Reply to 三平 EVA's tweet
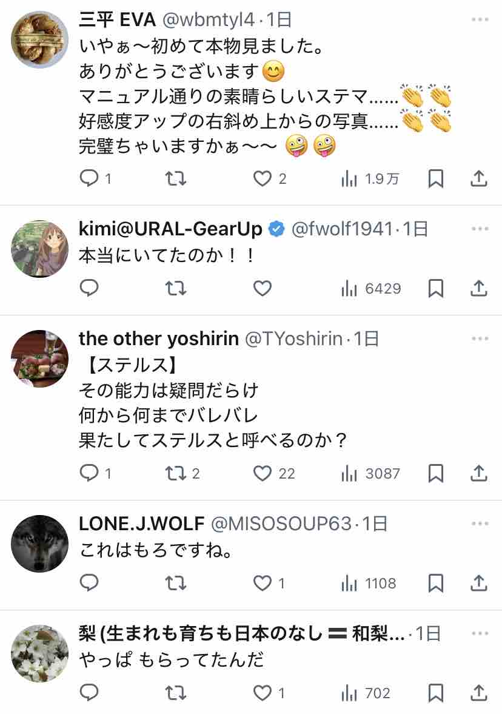This screenshot has width=502, height=714. tap(89, 178)
